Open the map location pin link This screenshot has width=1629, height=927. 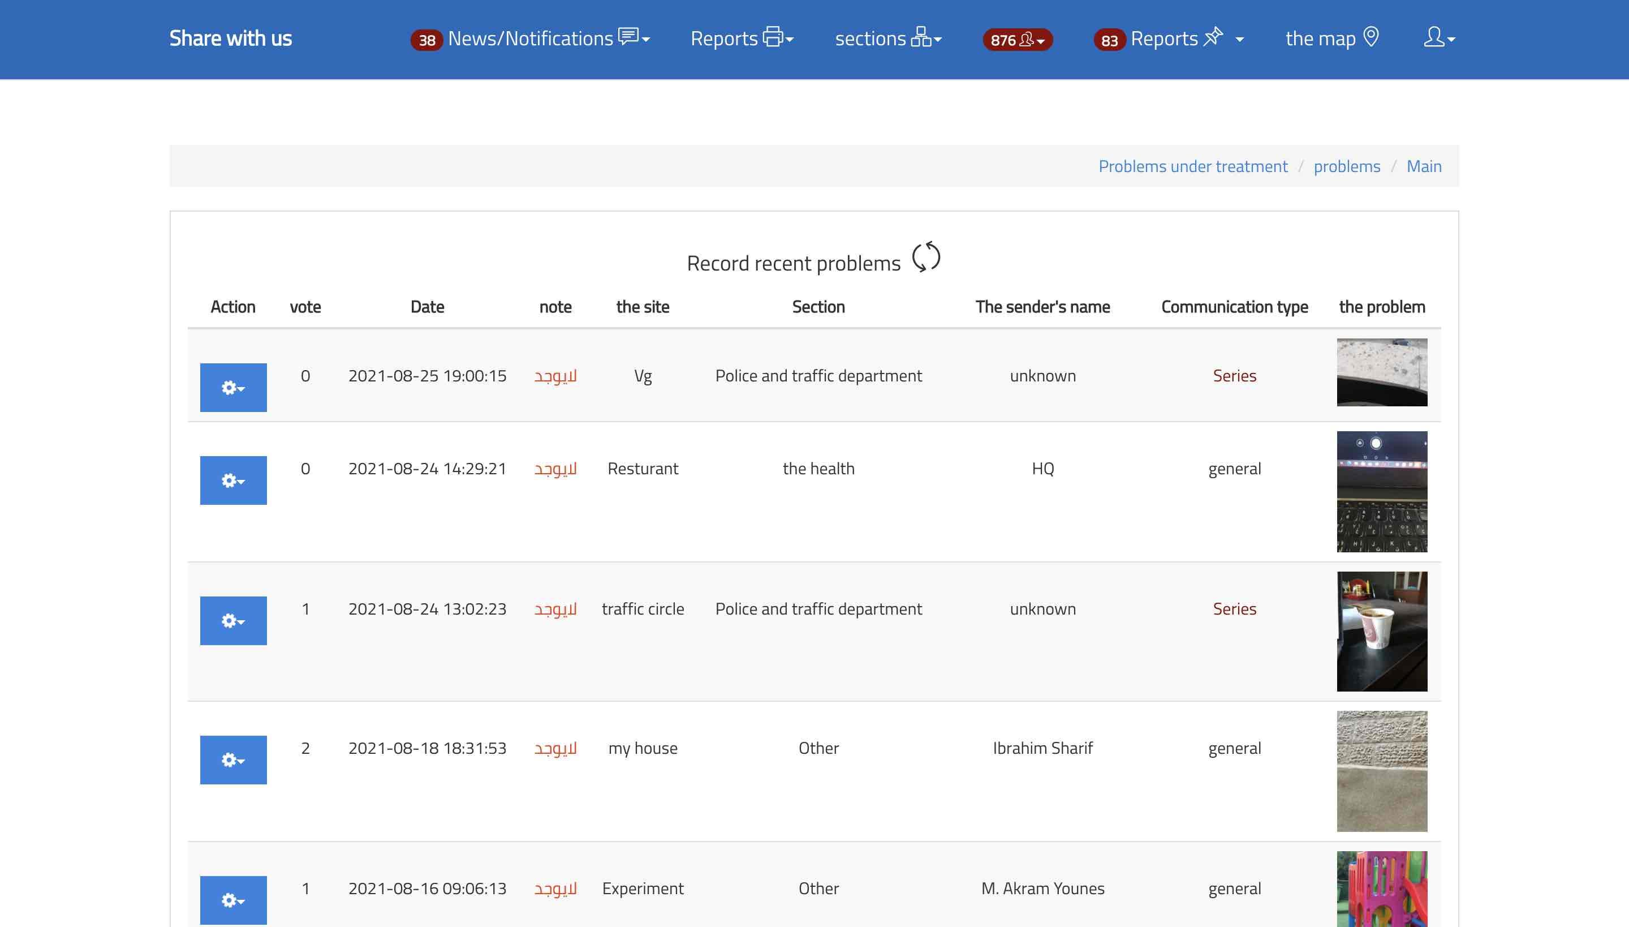pyautogui.click(x=1332, y=38)
